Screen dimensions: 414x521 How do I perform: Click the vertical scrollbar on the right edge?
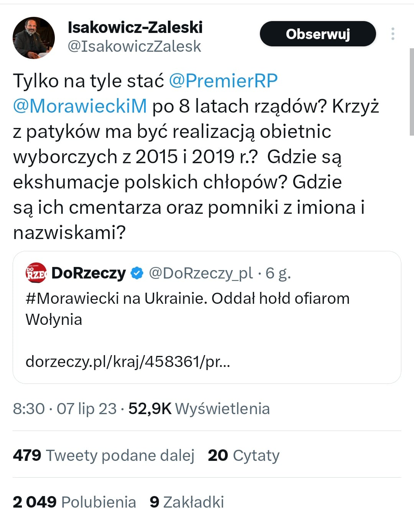[411, 92]
